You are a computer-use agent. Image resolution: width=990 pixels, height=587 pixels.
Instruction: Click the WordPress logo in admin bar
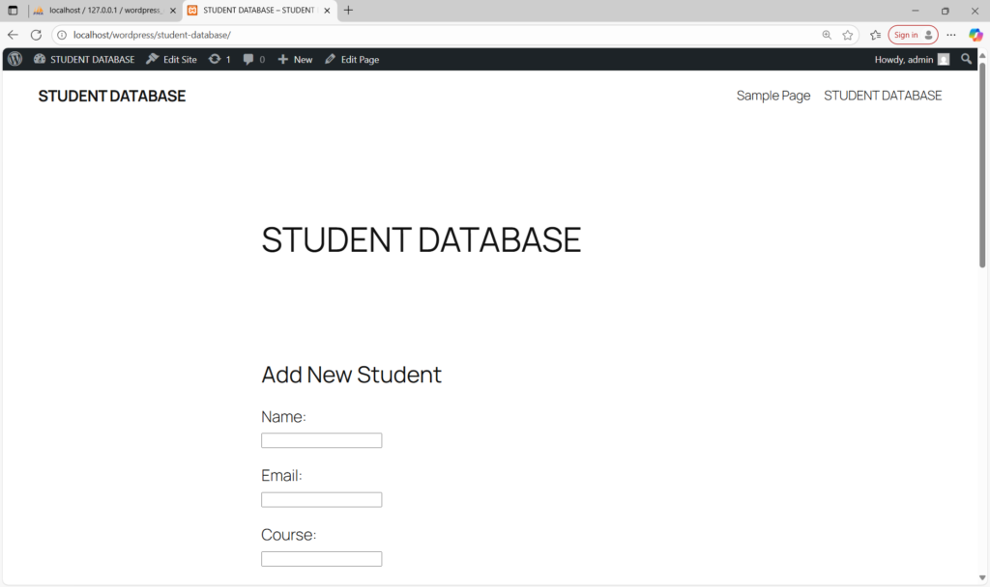(15, 59)
